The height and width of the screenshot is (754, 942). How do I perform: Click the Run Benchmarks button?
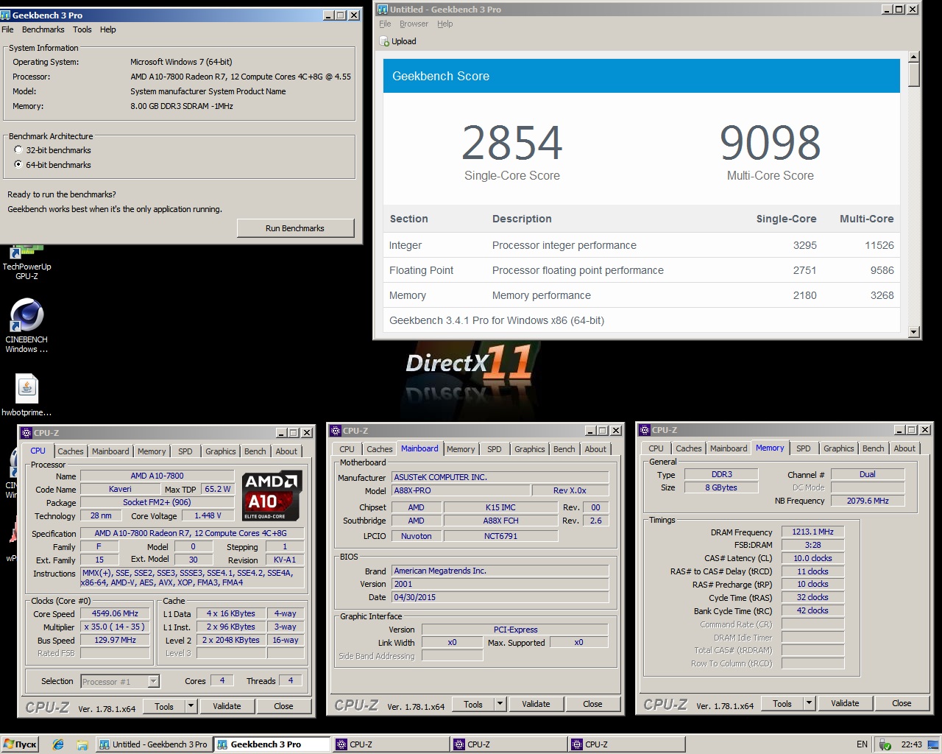click(x=295, y=228)
